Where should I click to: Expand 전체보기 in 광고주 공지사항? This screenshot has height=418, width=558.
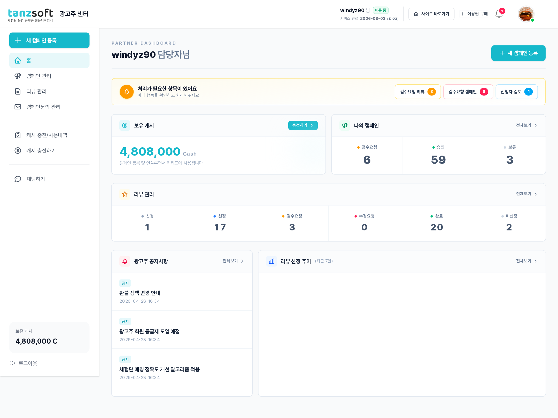(x=233, y=261)
